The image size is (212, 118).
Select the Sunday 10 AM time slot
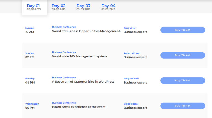[x=30, y=30]
